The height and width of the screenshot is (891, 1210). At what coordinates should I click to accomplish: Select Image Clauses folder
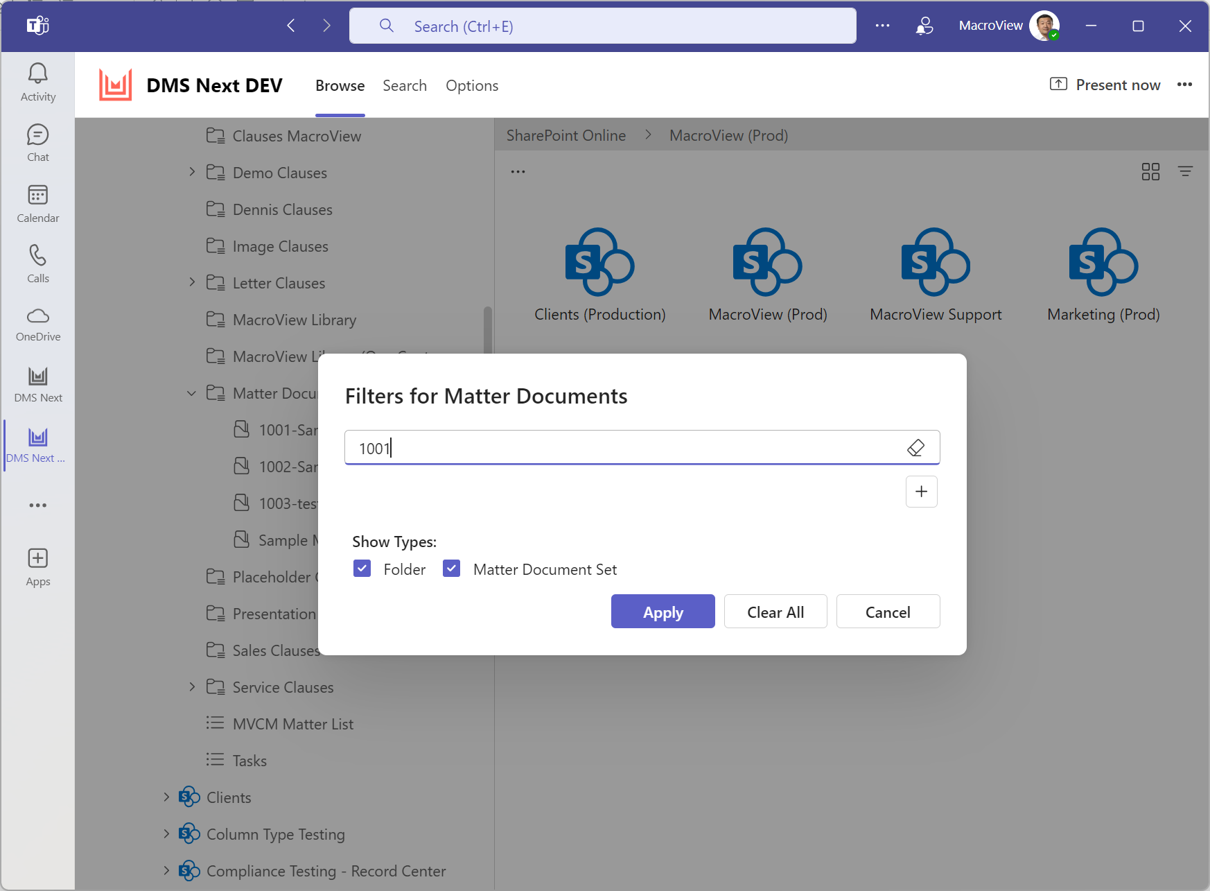[x=267, y=246]
